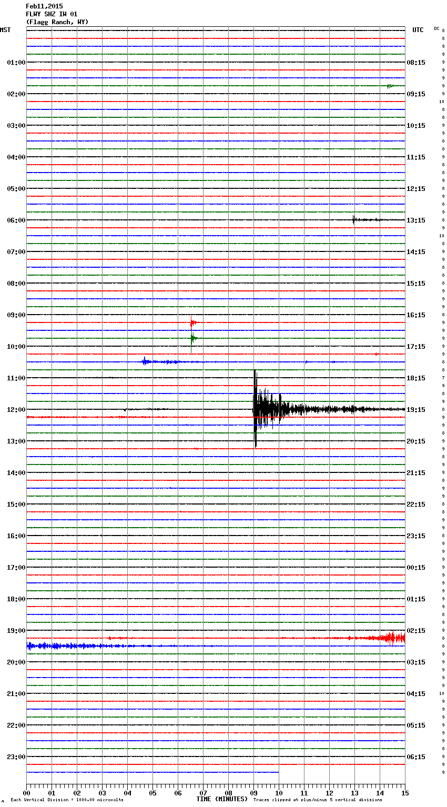Screen dimensions: 447x807
Task: Click the 23:15 UTC time label
Action: coord(416,536)
